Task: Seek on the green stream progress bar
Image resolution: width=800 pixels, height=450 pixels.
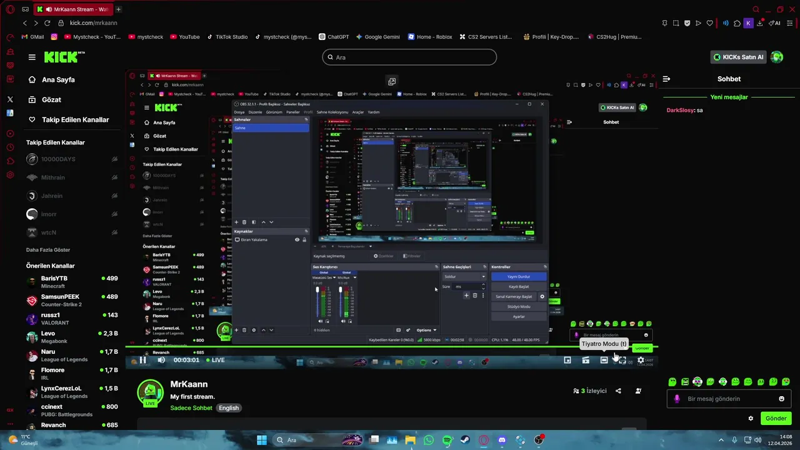Action: coord(391,347)
